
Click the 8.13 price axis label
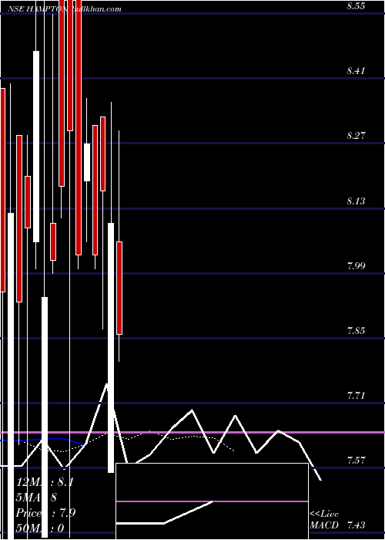click(356, 201)
